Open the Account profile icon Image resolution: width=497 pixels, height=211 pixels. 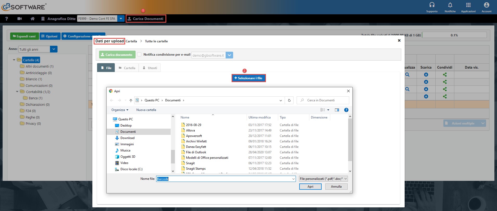[487, 5]
